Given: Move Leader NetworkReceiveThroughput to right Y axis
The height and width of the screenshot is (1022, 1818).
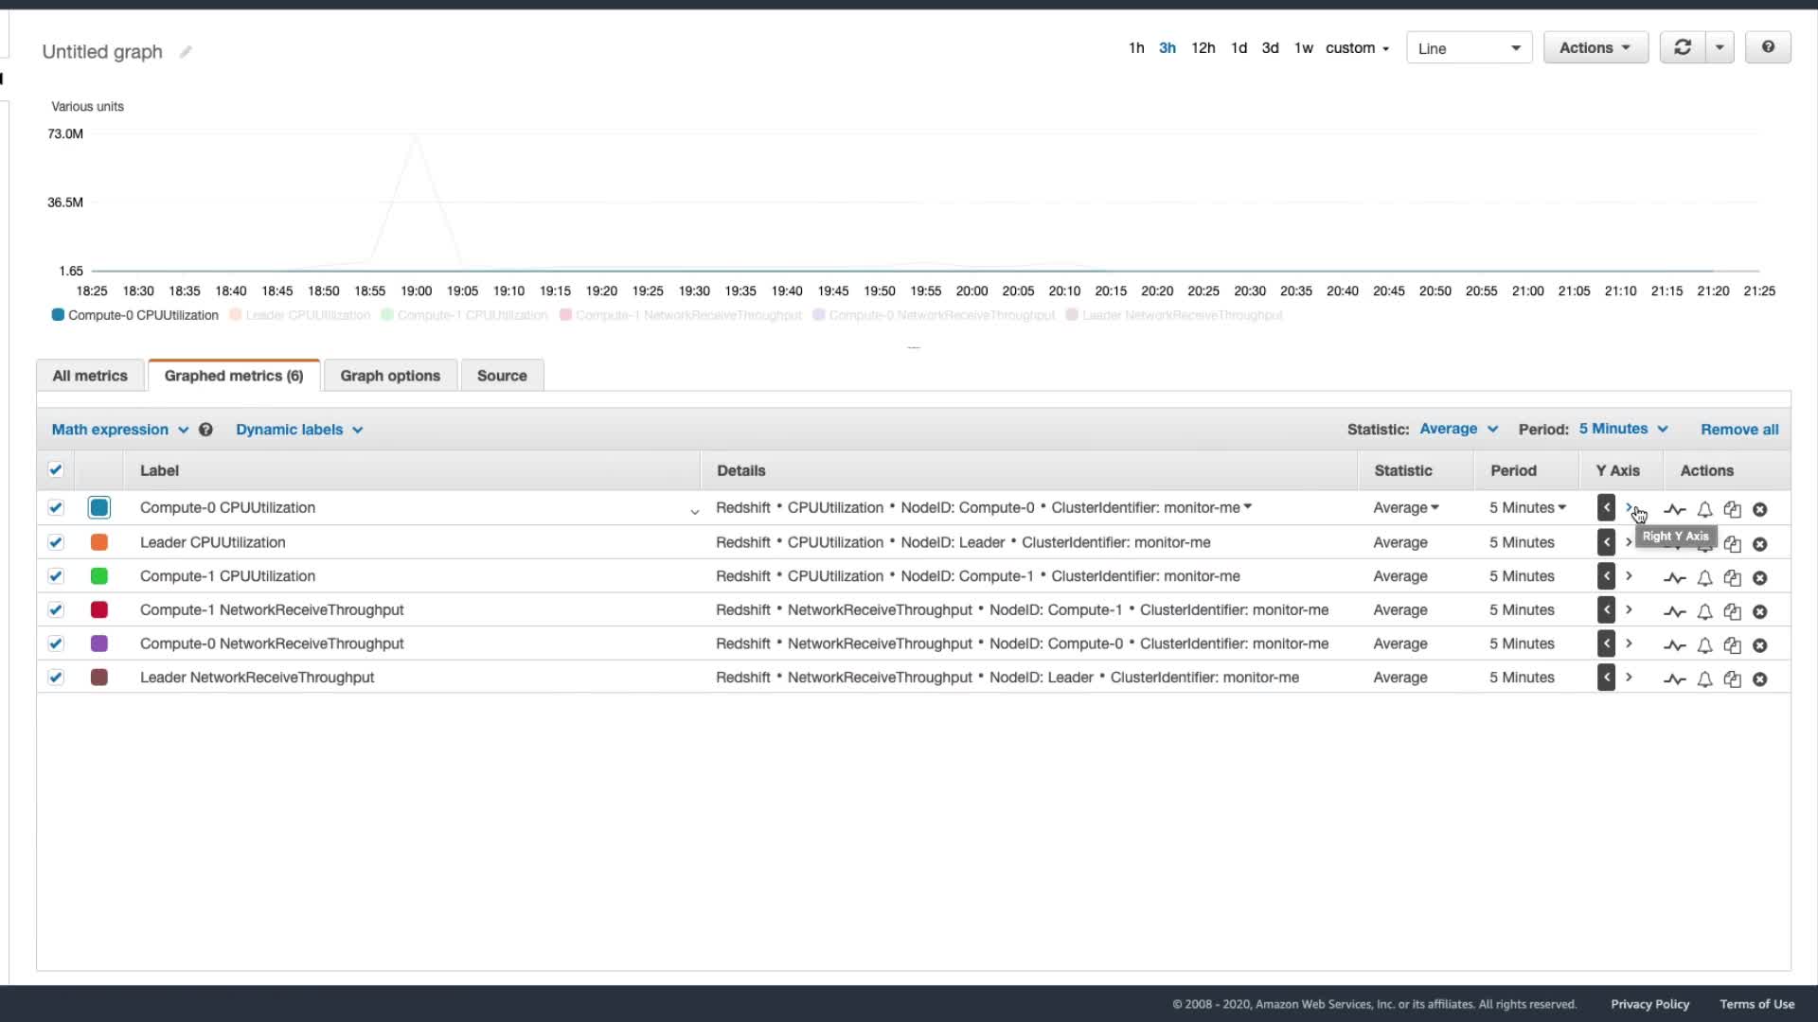Looking at the screenshot, I should coord(1630,678).
